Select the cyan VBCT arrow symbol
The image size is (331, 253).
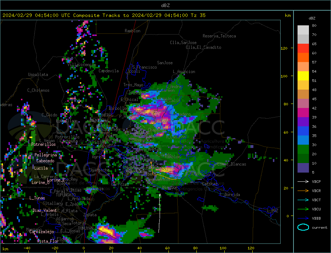[303, 200]
